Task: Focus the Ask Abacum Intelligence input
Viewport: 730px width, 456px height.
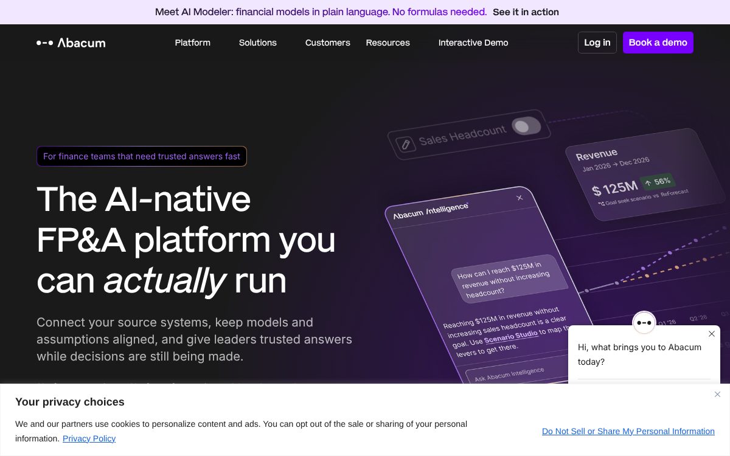Action: (x=517, y=373)
